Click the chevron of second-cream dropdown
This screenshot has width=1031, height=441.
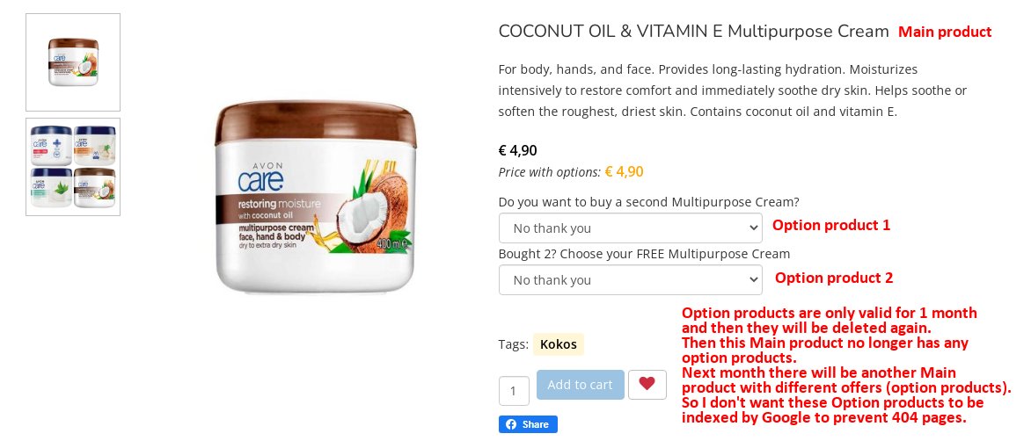pos(754,228)
